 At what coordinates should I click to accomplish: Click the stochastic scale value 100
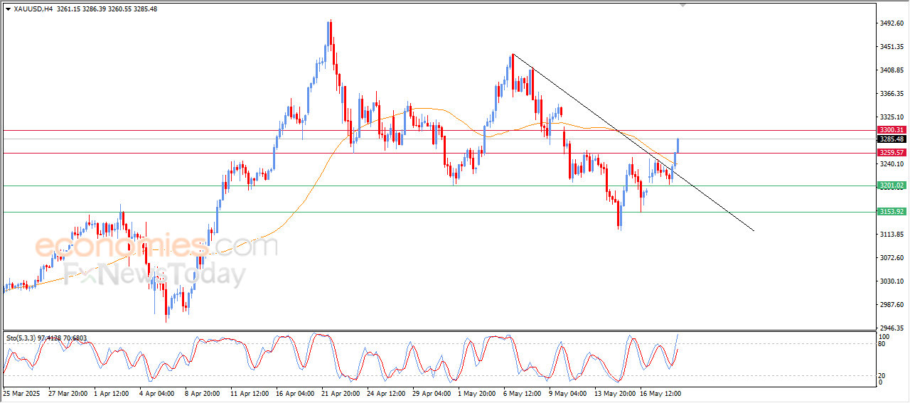885,337
